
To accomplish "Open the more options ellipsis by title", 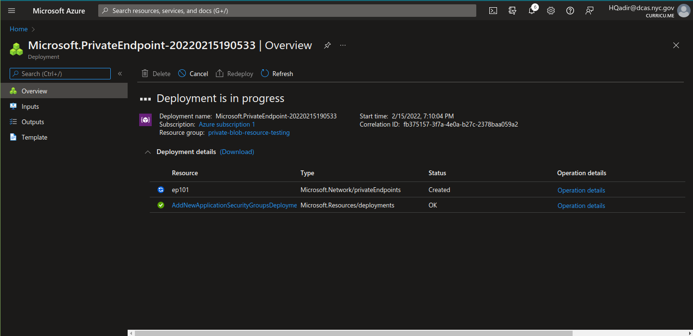I will tap(343, 45).
